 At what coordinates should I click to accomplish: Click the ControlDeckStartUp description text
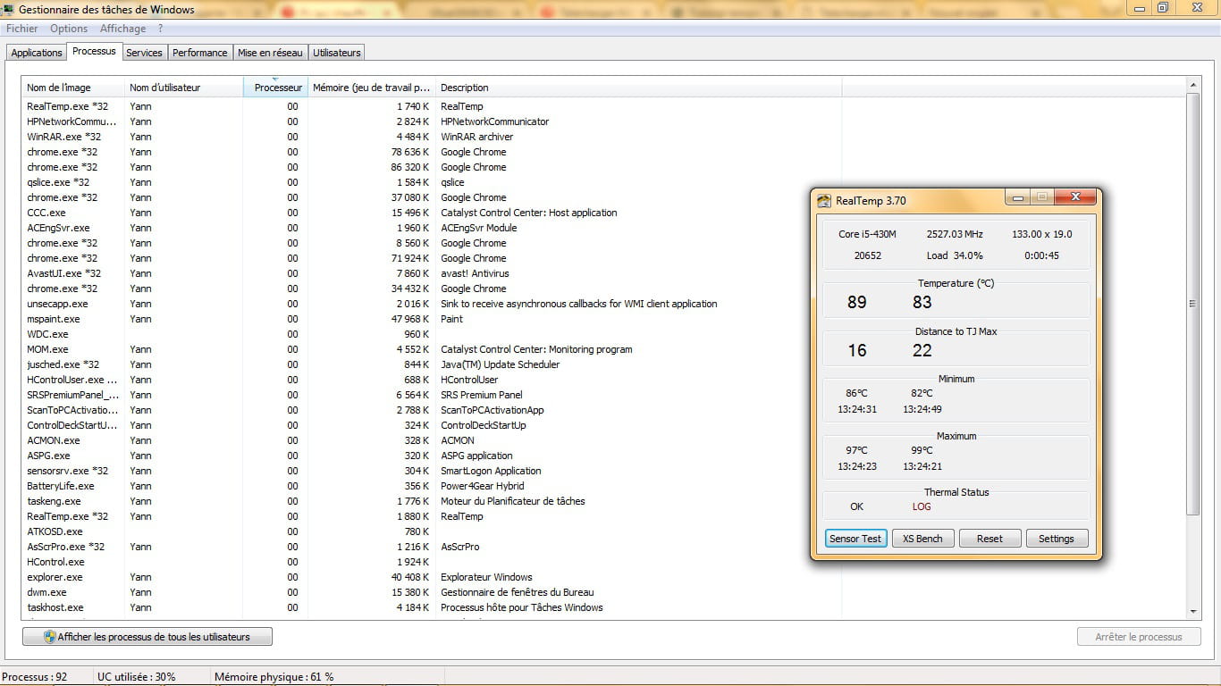[484, 425]
